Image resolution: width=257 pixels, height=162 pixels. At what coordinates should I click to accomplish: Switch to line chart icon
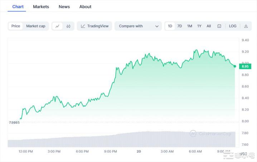(x=57, y=26)
